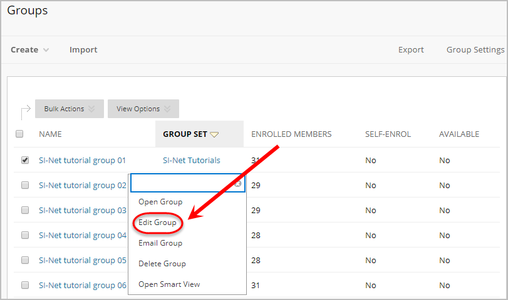Click enrolled count 29 for group 02
This screenshot has height=300, width=508.
[256, 185]
